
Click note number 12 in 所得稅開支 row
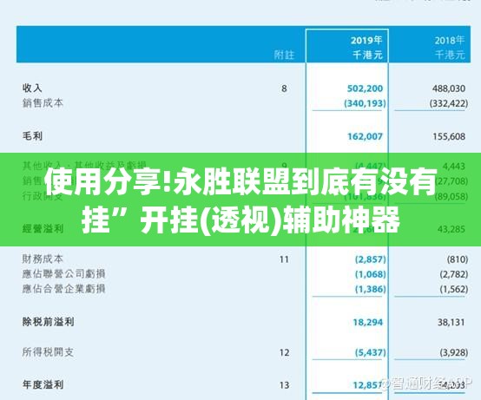284,353
